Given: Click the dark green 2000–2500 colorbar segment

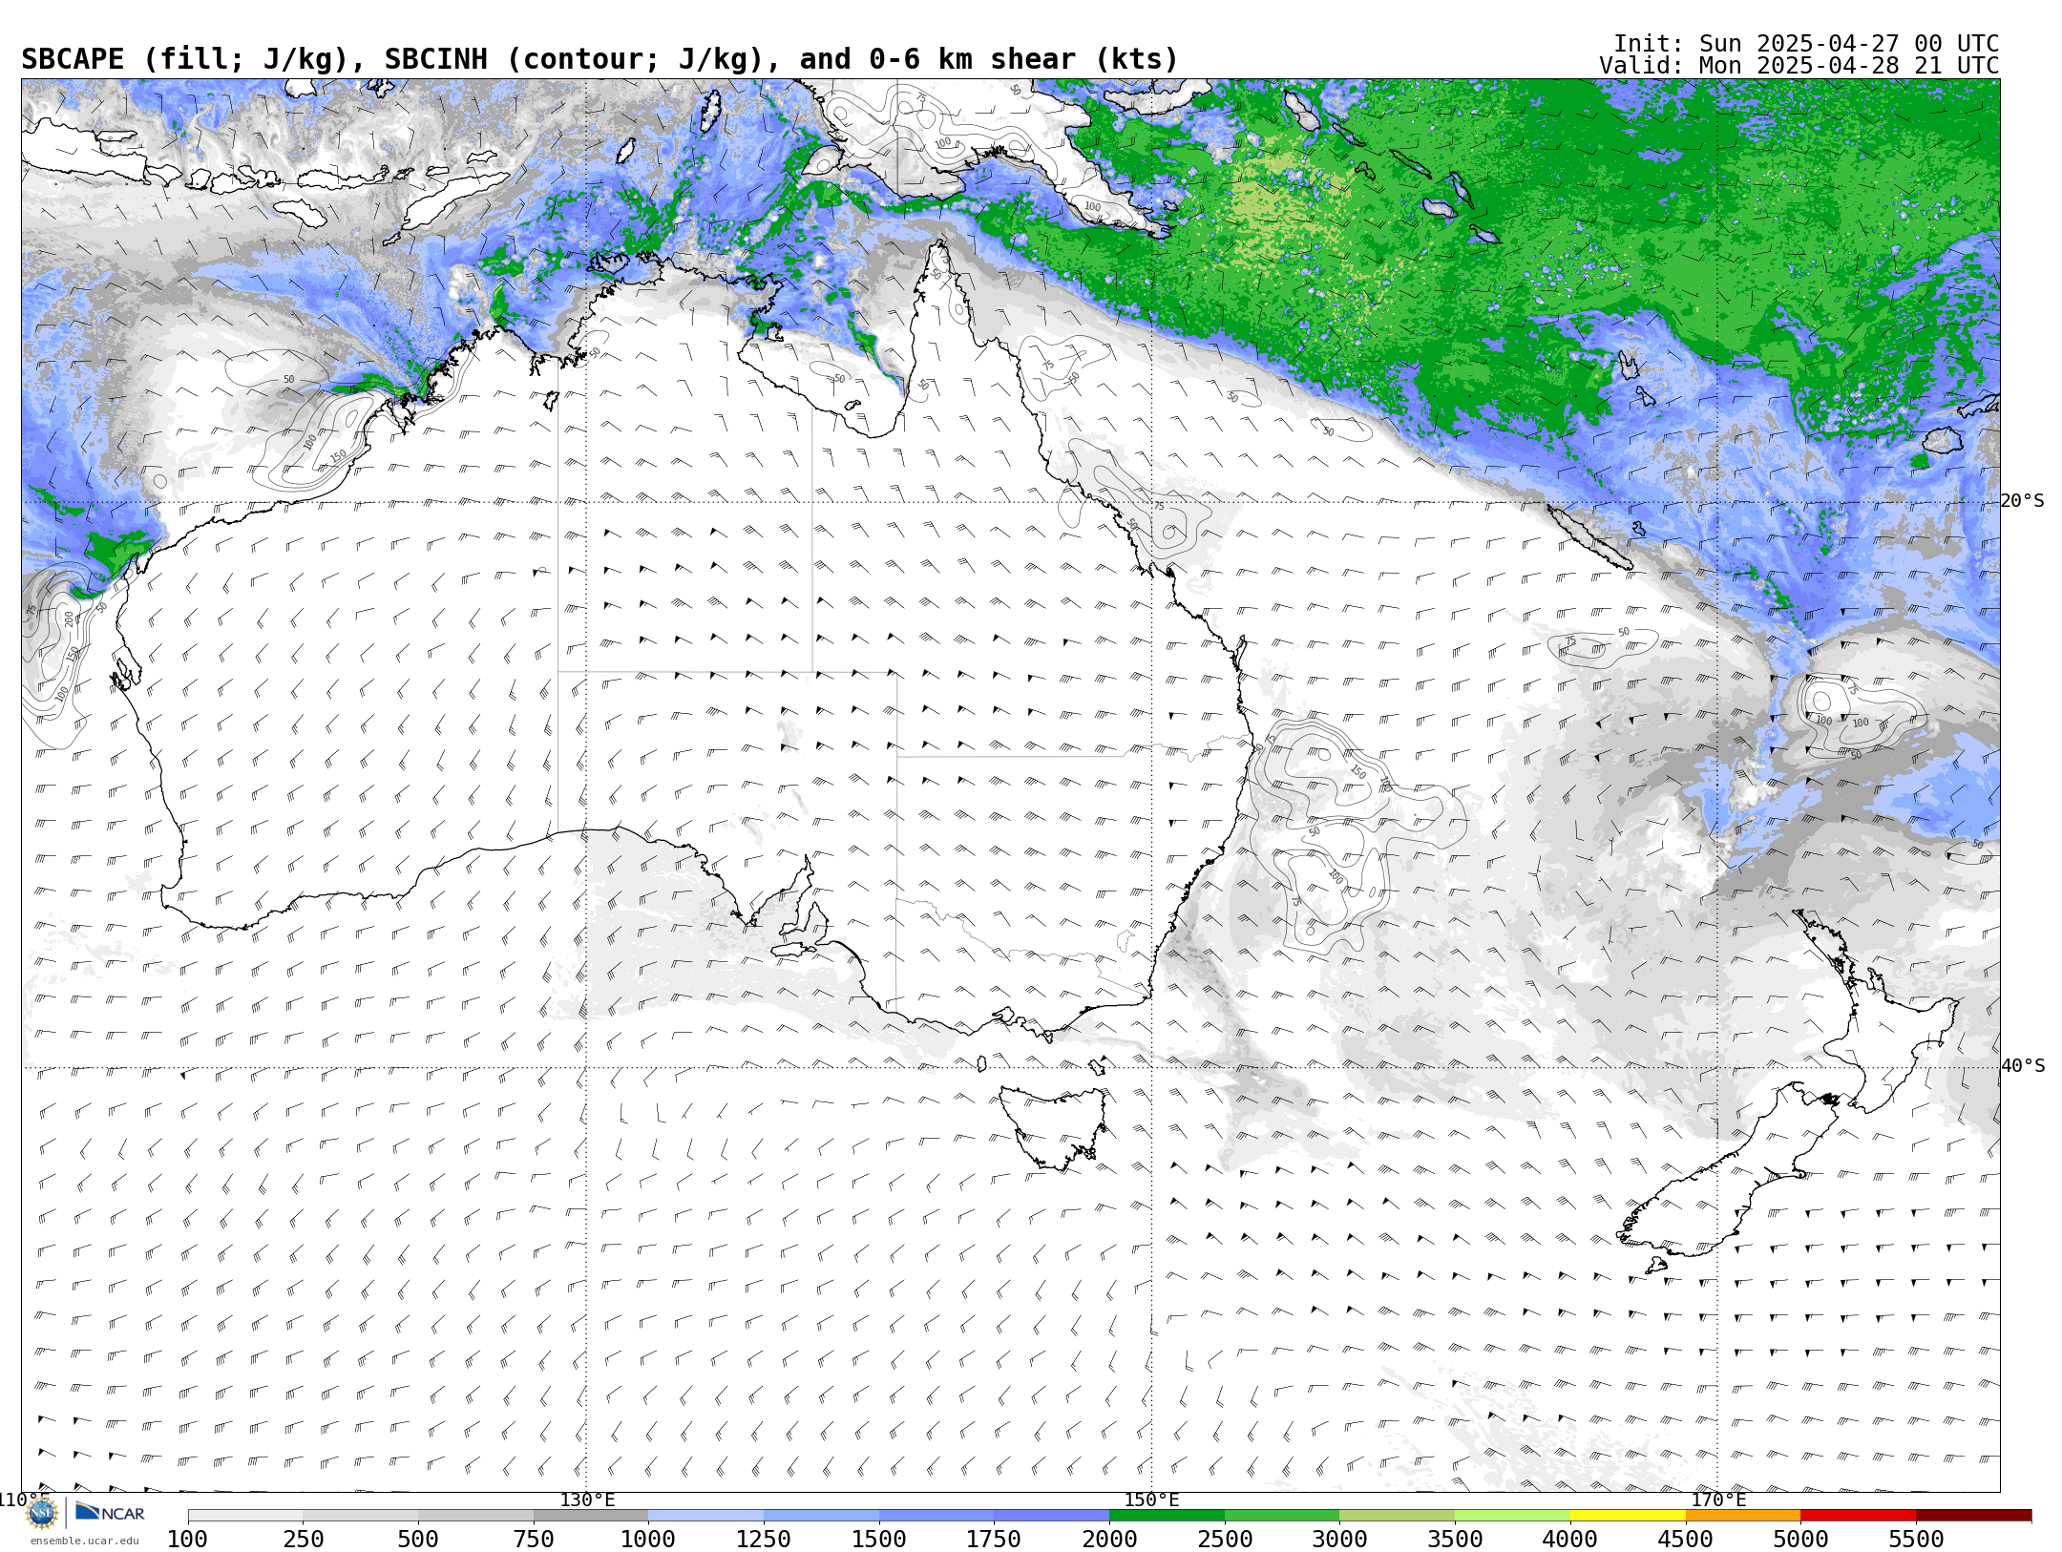Looking at the screenshot, I should point(1167,1516).
